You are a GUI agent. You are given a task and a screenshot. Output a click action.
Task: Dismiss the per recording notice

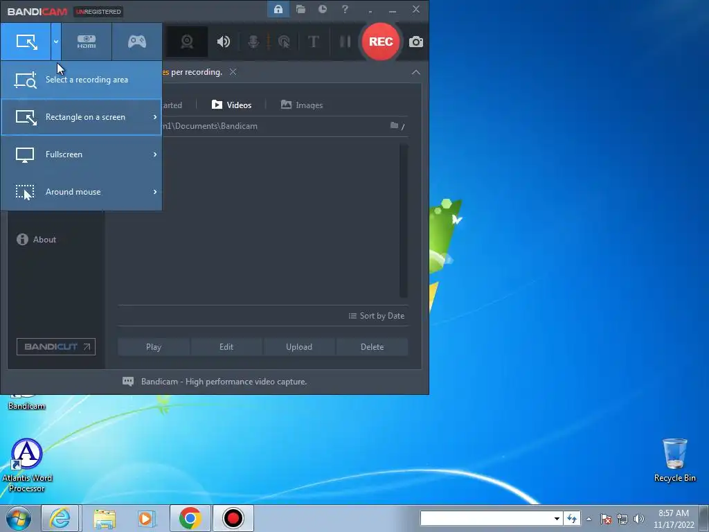pos(233,72)
